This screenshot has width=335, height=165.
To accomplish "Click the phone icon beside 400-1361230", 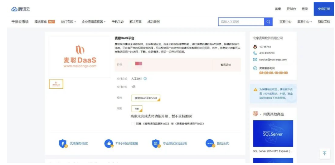I will [255, 53].
